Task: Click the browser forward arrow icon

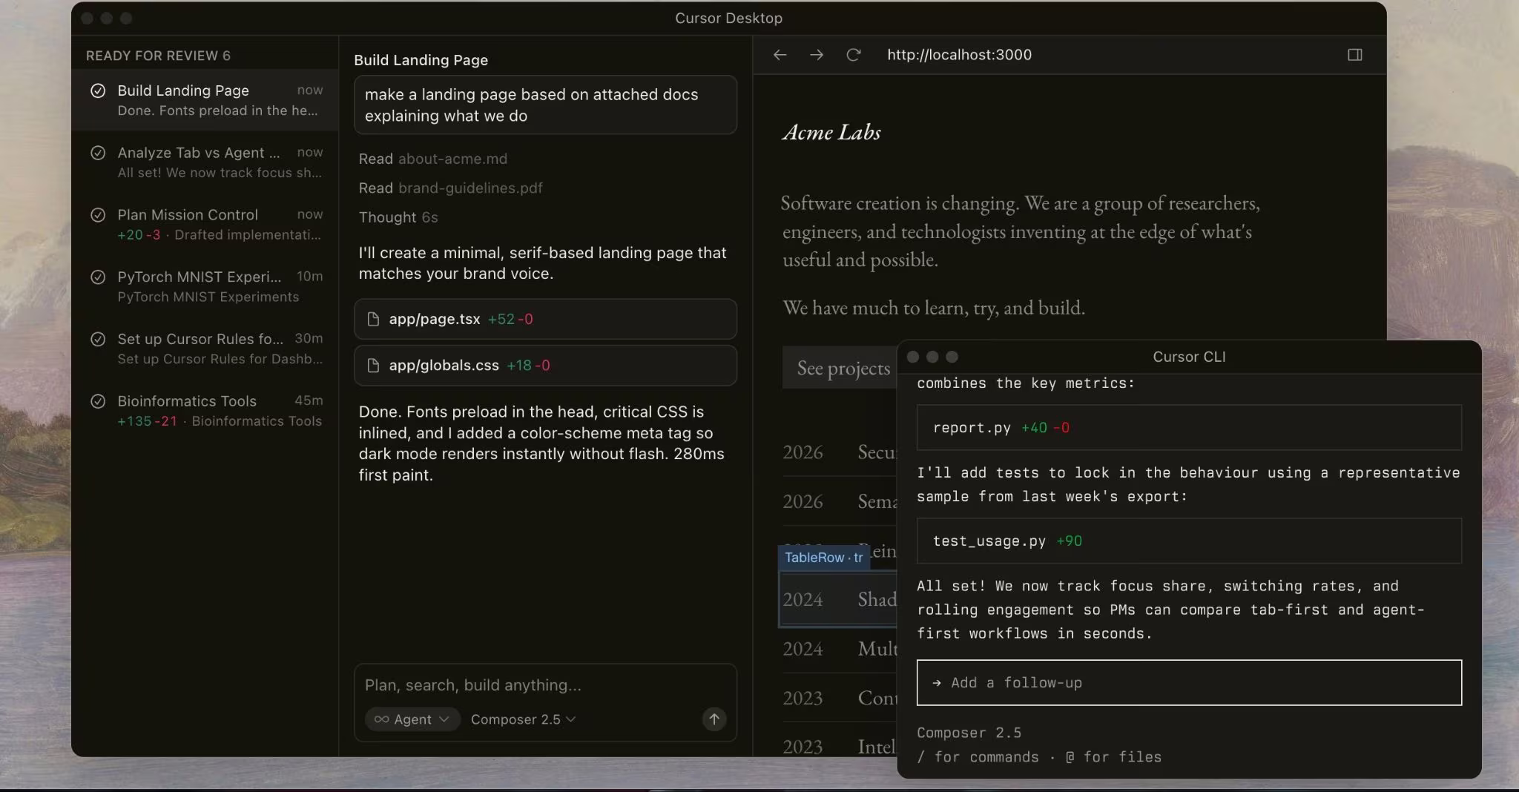Action: tap(817, 55)
